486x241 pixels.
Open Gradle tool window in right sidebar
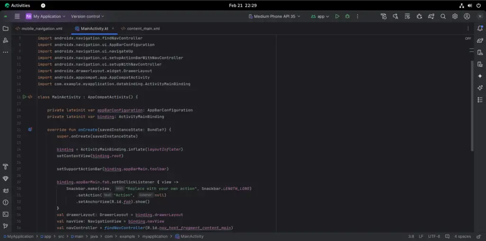(x=480, y=40)
